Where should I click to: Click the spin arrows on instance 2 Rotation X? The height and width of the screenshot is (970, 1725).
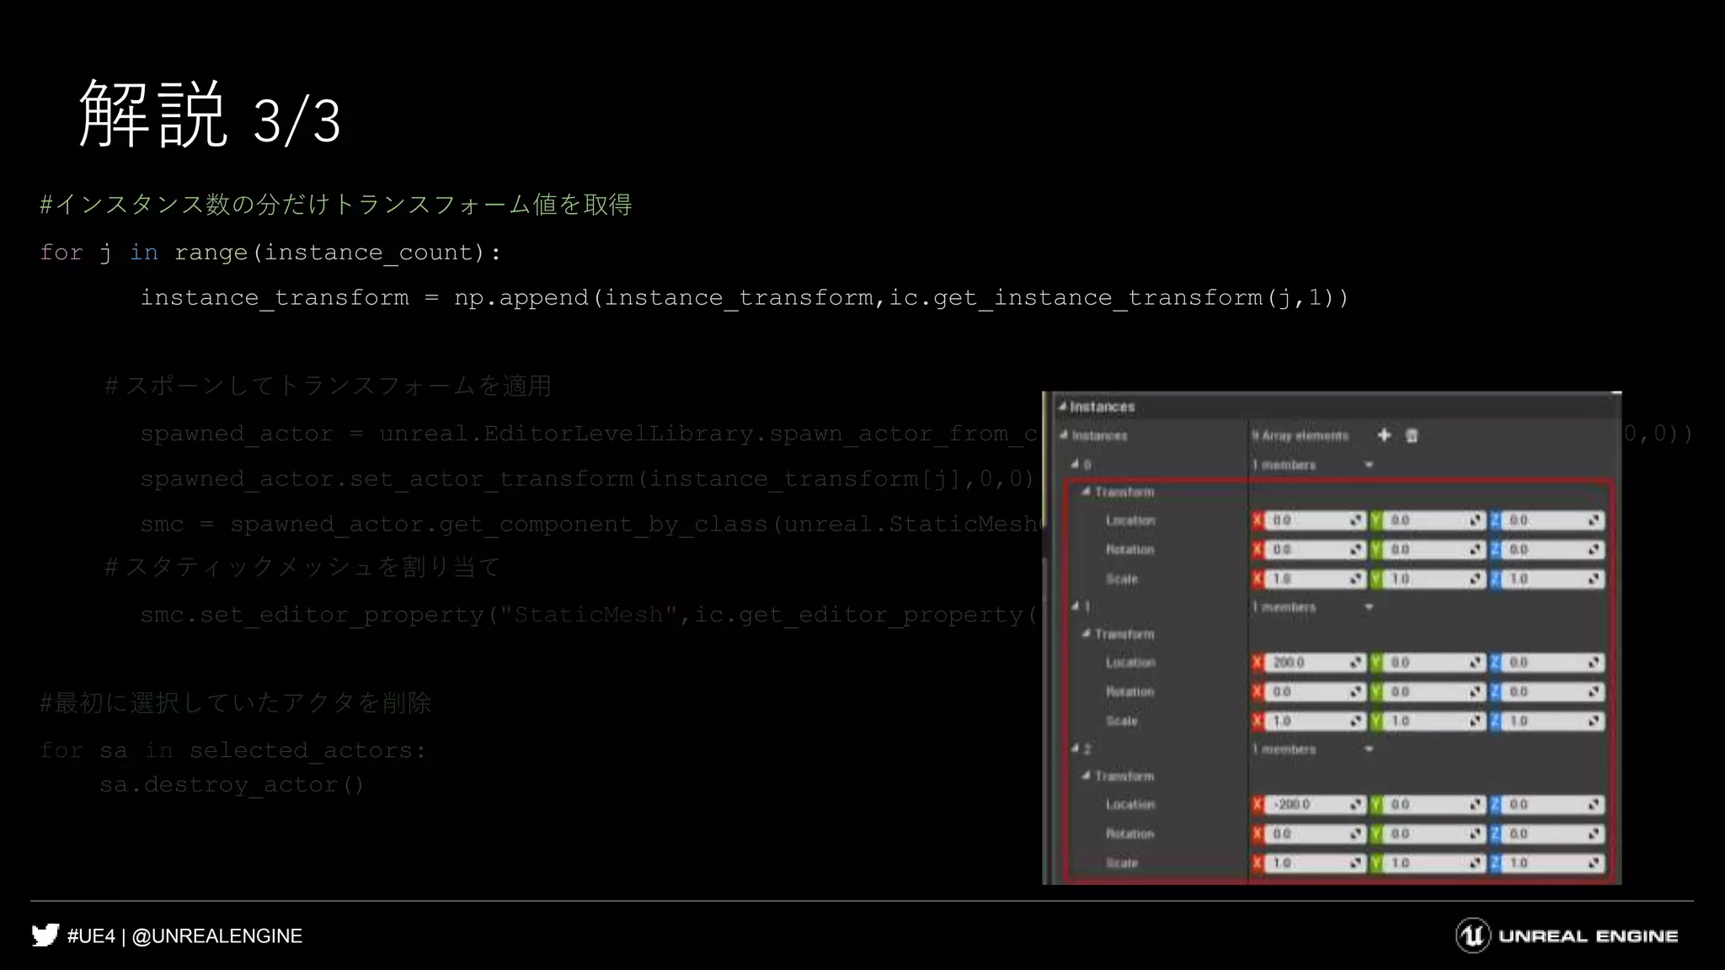point(1356,834)
